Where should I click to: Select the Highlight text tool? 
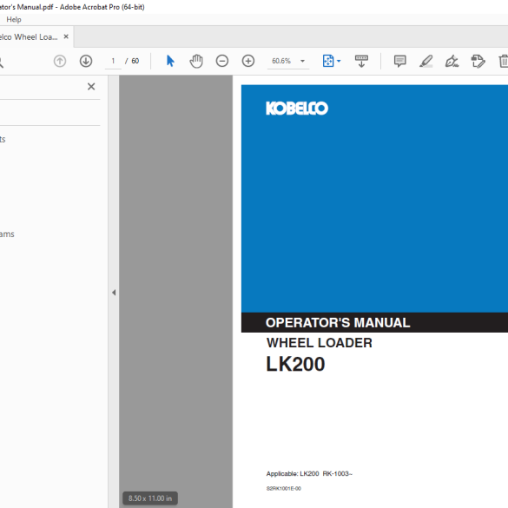click(x=426, y=61)
